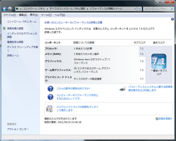Screen dimensions: 176x141
Task: Open ディスク クリーンアップを開く link
Action: [23, 49]
